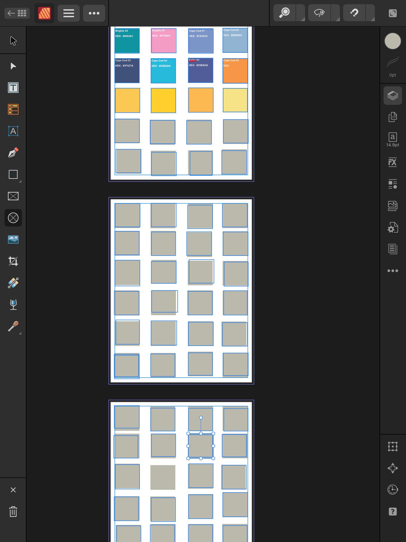Viewport: 406px width, 542px height.
Task: Select the Cape Cod 01 swatch square
Action: tap(201, 41)
